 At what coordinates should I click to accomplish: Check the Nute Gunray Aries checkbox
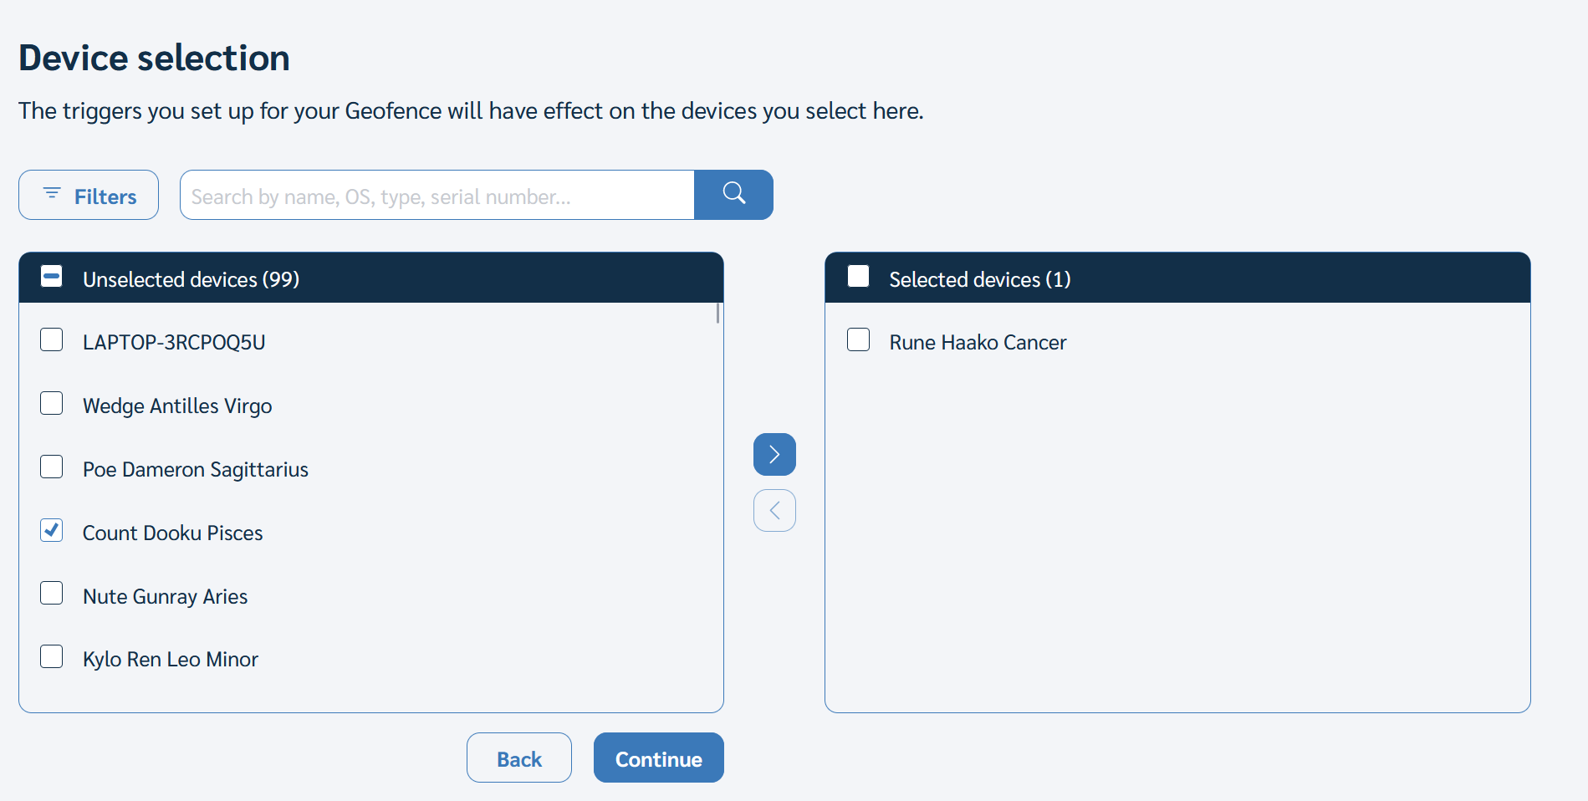[52, 594]
